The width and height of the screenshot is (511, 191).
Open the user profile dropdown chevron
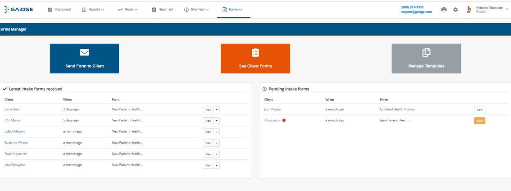pyautogui.click(x=507, y=9)
